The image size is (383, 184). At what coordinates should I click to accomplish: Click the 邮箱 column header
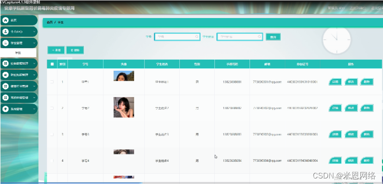pos(267,64)
